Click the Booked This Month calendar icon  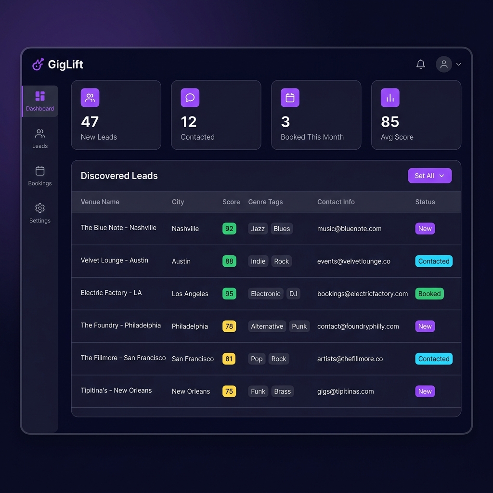290,97
